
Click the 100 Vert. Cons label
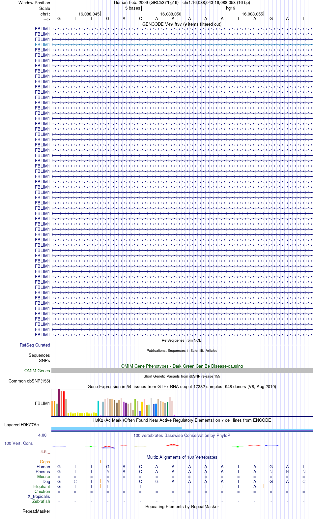[x=18, y=443]
